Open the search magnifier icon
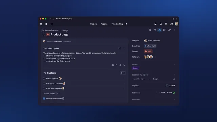217x122 pixels. tap(161, 24)
